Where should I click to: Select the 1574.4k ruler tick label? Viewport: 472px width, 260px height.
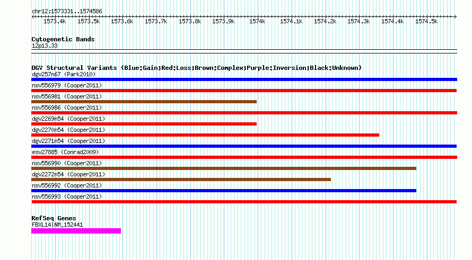[x=392, y=21]
